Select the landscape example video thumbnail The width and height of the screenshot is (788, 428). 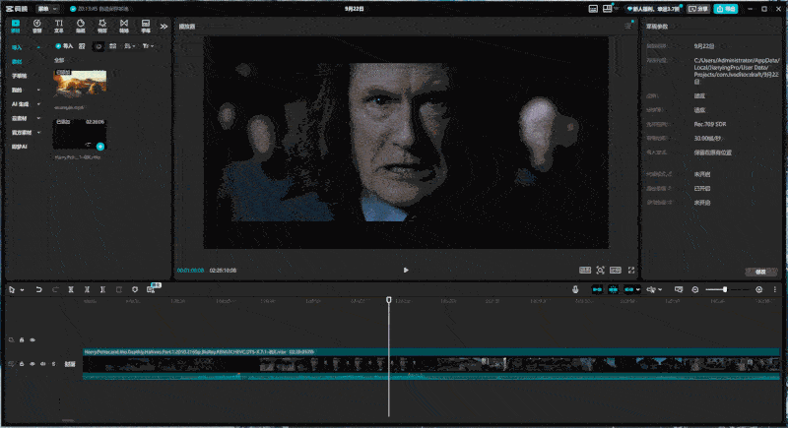click(x=80, y=84)
